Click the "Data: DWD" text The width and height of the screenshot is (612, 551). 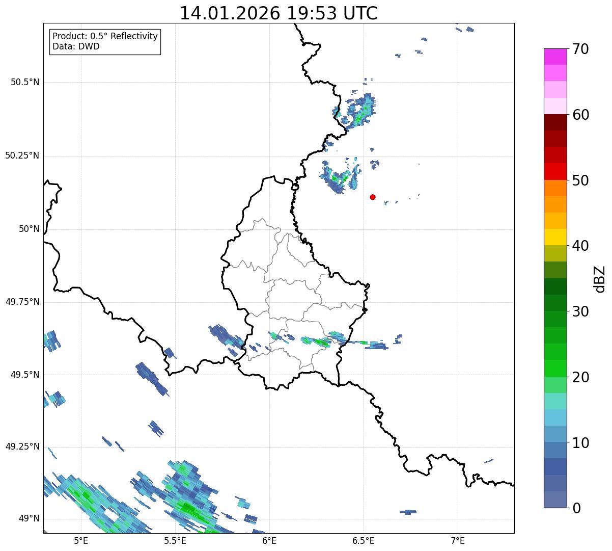click(x=76, y=47)
